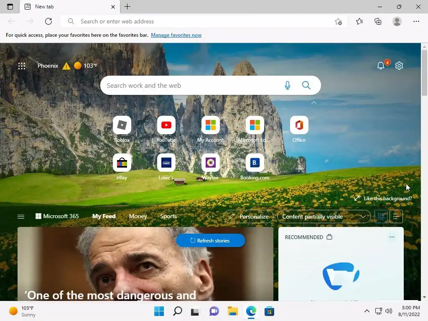Open tab actions menu icon

tap(10, 7)
